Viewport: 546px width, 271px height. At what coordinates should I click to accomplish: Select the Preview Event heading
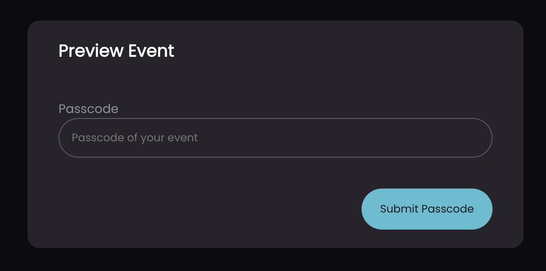click(116, 51)
